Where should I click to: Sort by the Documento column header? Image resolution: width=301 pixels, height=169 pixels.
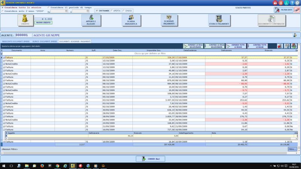coord(17,50)
